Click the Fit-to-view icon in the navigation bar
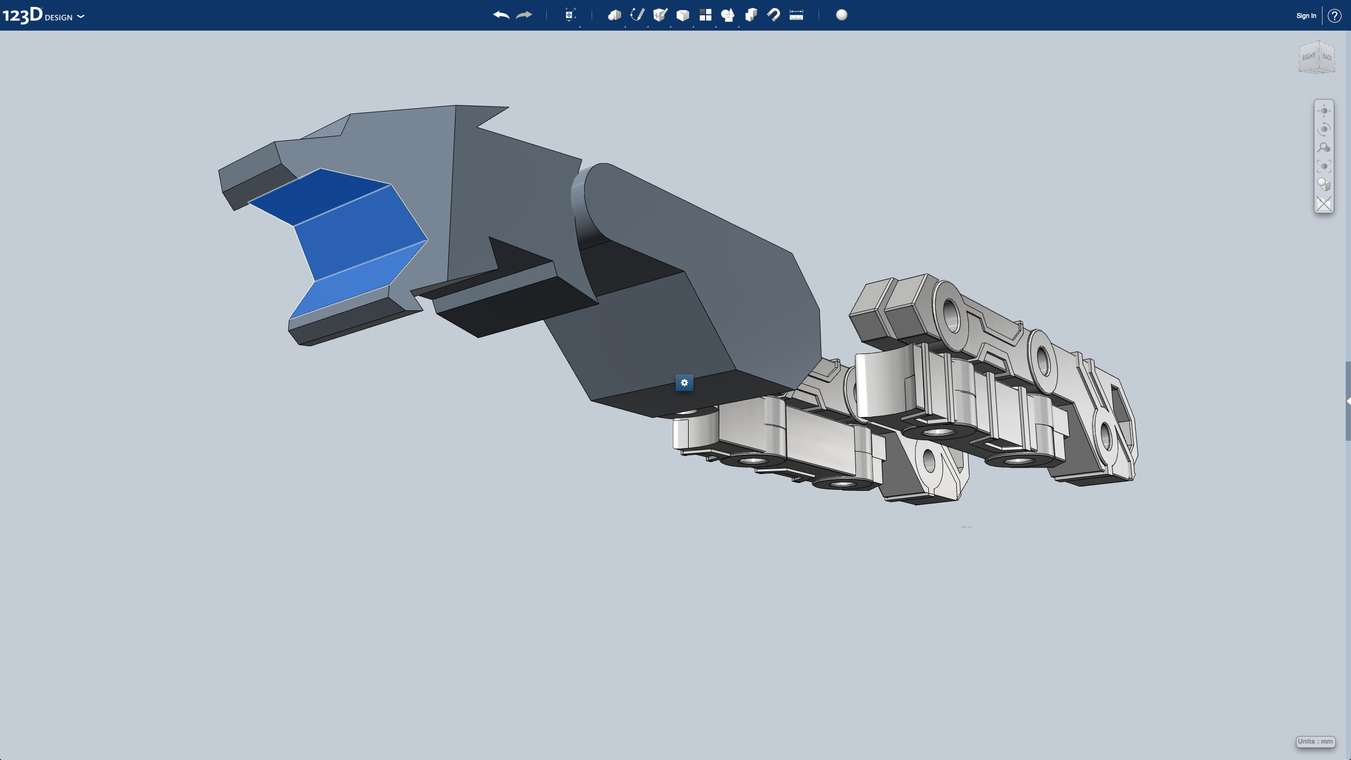Viewport: 1351px width, 760px height. pyautogui.click(x=1324, y=165)
